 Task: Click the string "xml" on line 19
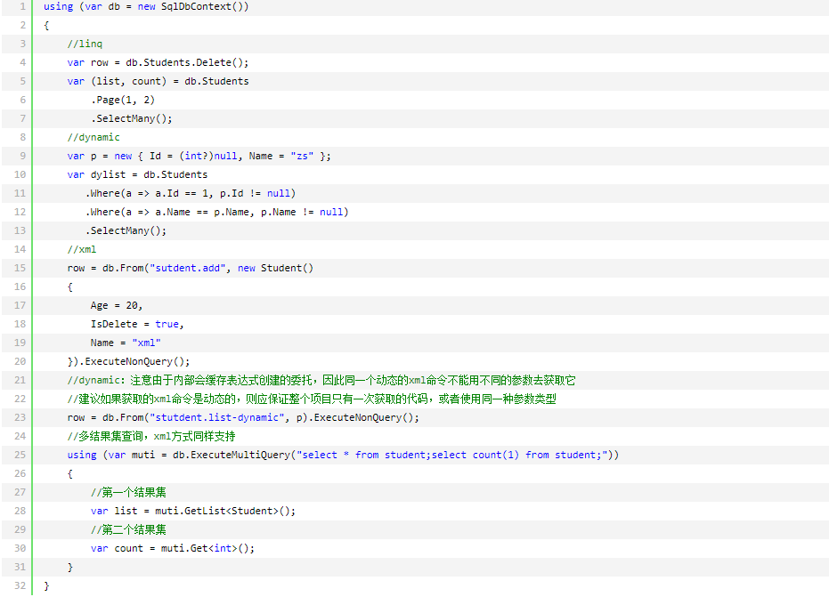pos(146,343)
